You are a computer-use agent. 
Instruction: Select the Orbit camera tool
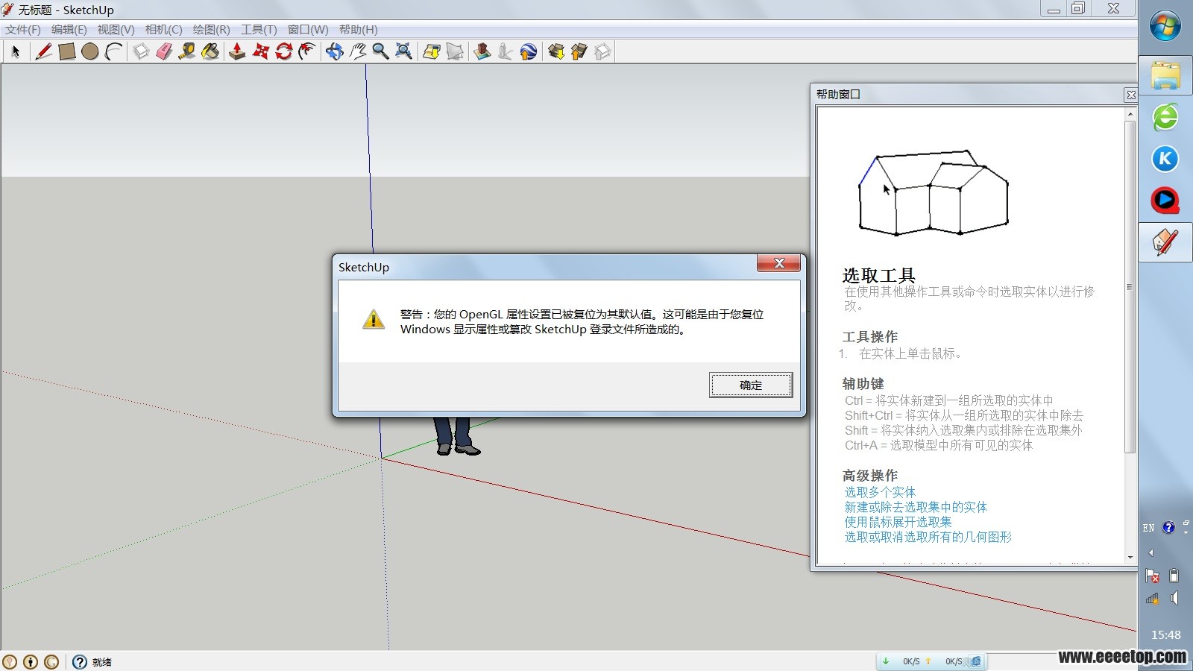coord(334,51)
